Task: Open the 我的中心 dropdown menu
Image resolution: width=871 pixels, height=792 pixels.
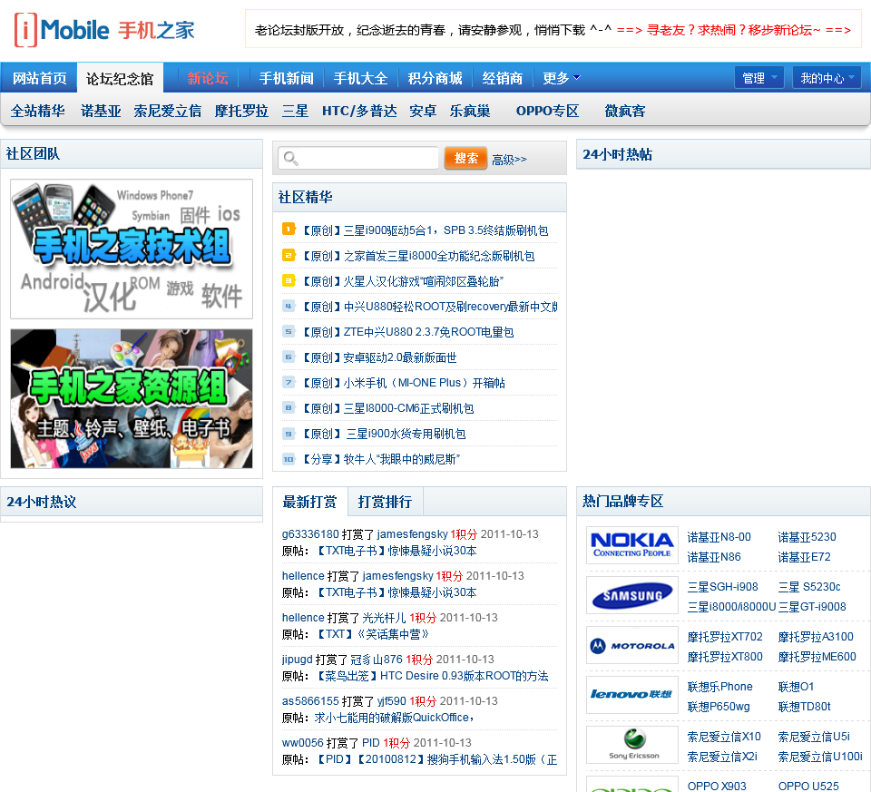Action: [x=827, y=78]
